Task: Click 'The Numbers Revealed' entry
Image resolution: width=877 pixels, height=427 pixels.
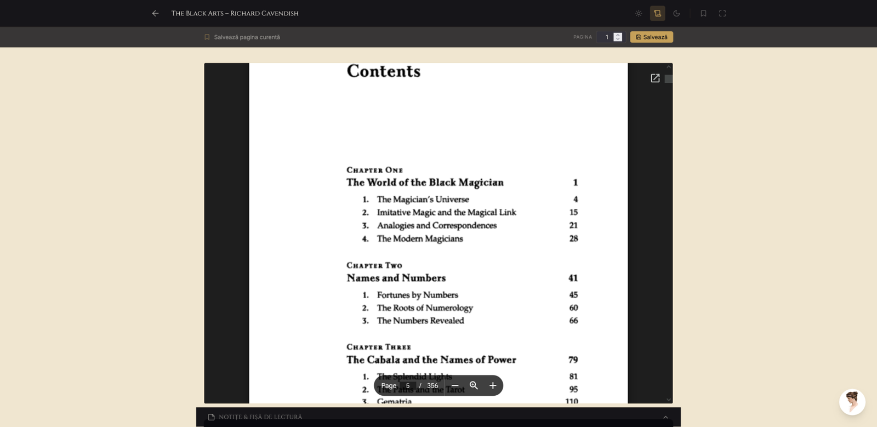Action: coord(420,321)
